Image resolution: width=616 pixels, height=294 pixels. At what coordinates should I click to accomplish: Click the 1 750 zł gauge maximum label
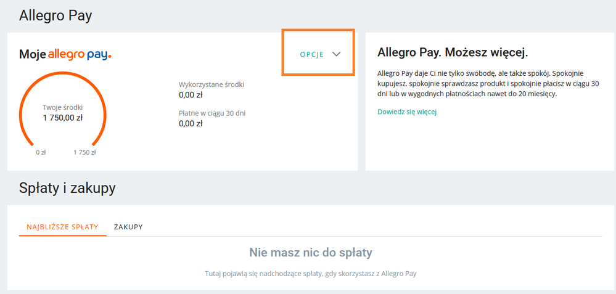pyautogui.click(x=84, y=152)
